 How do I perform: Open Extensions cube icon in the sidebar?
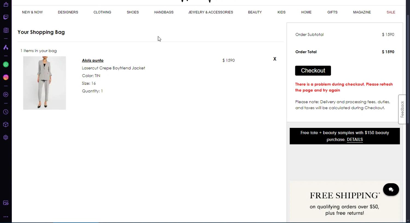click(6, 125)
